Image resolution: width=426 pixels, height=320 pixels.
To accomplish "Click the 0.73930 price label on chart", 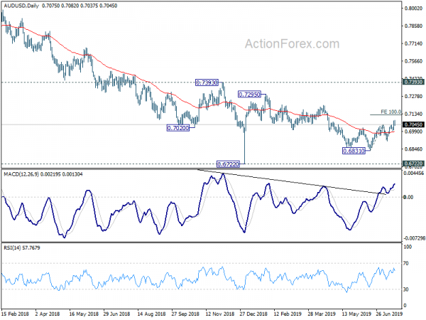I will click(x=207, y=82).
